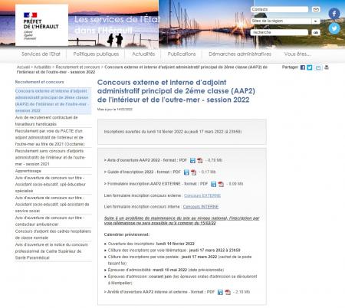Click the Préfet de l'Hérault logo
This screenshot has width=345, height=308.
pos(41,25)
